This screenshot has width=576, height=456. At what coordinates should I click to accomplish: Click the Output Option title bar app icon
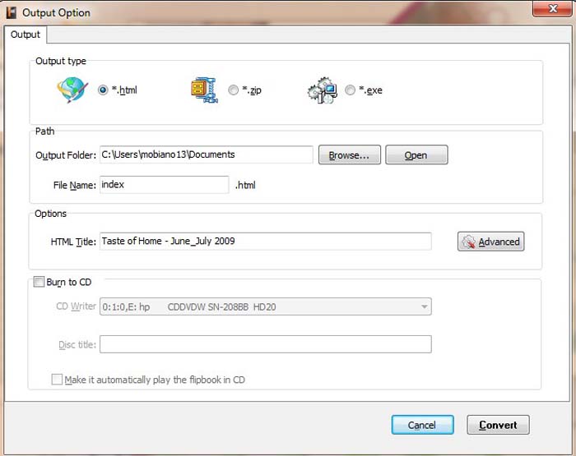(12, 12)
